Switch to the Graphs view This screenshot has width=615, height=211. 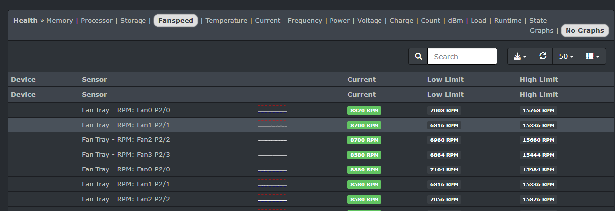[x=541, y=30]
